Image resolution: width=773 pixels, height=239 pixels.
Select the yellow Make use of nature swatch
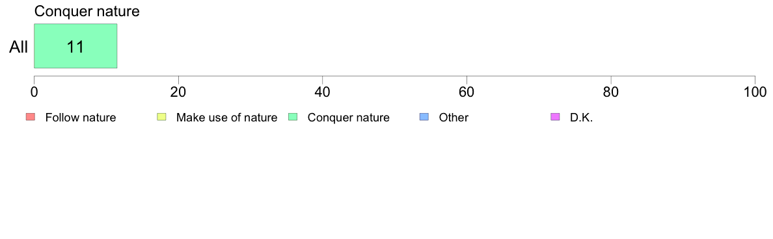161,117
